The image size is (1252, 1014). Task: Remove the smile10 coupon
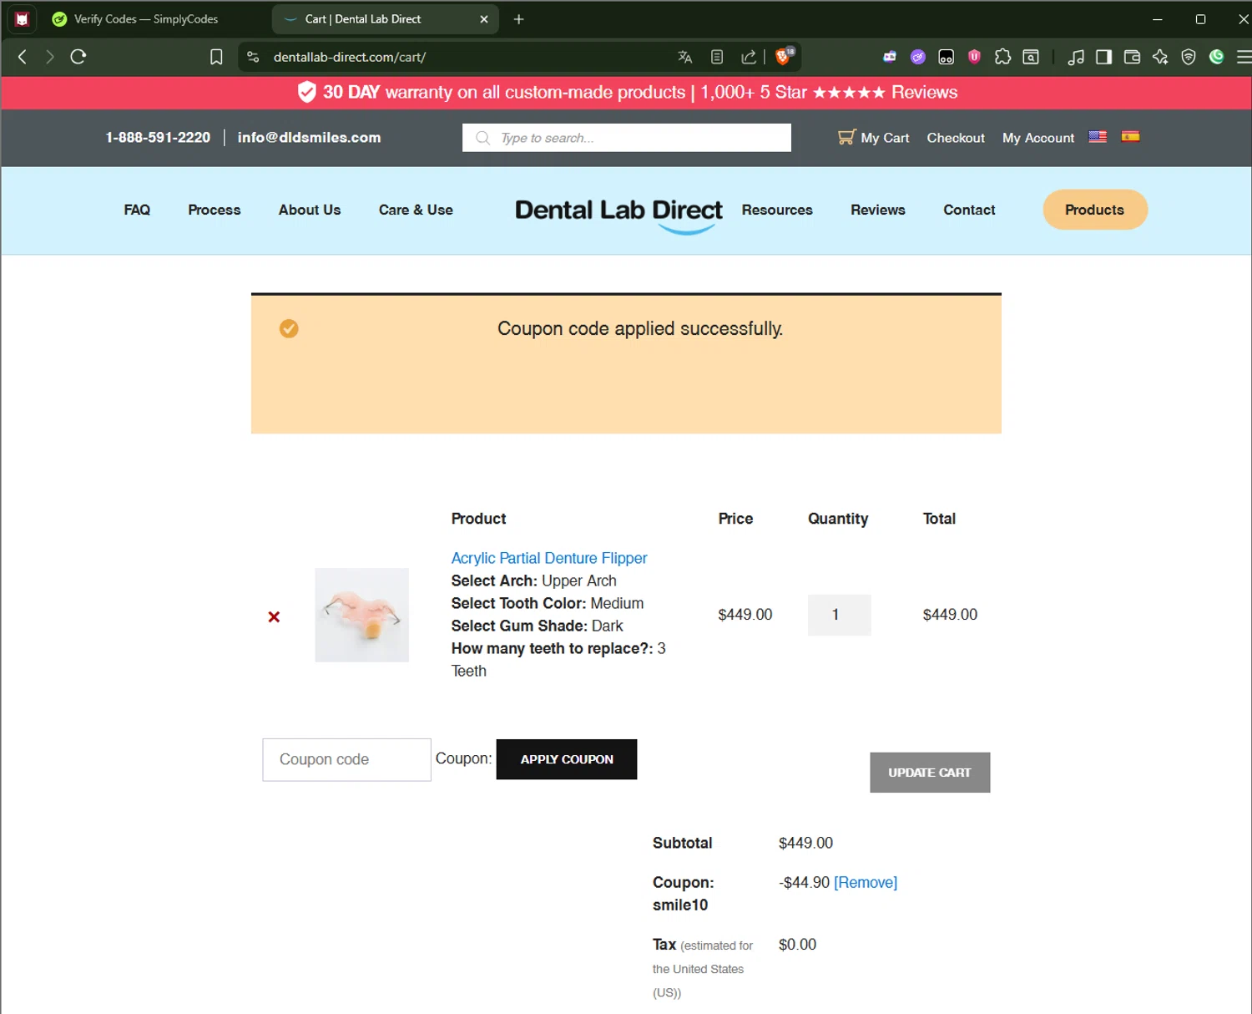(866, 882)
